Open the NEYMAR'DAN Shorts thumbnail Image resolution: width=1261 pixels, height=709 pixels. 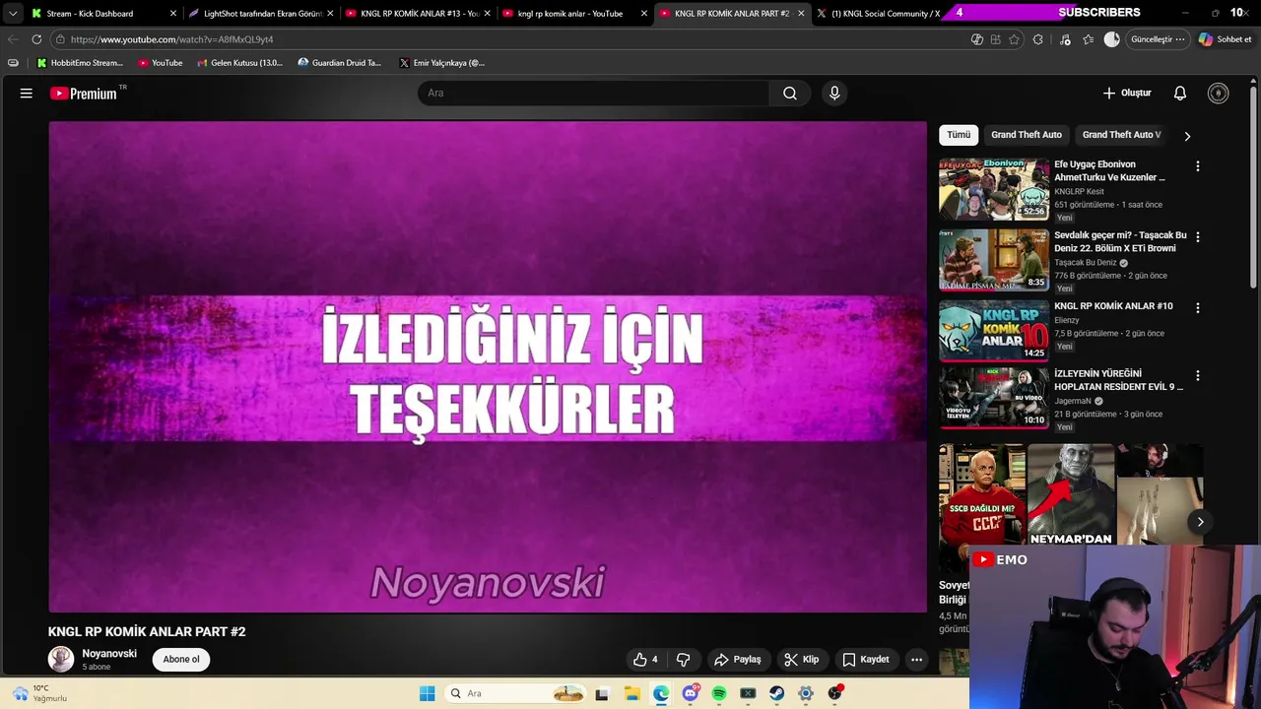click(1071, 494)
